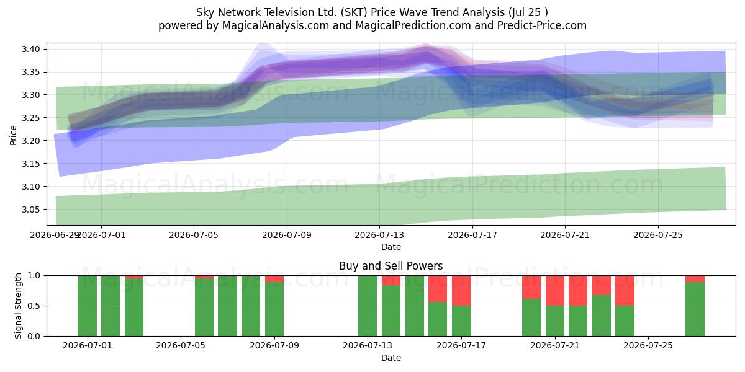
Task: Click the 2026-07-01 date tick under the bar chart
Action: click(87, 346)
